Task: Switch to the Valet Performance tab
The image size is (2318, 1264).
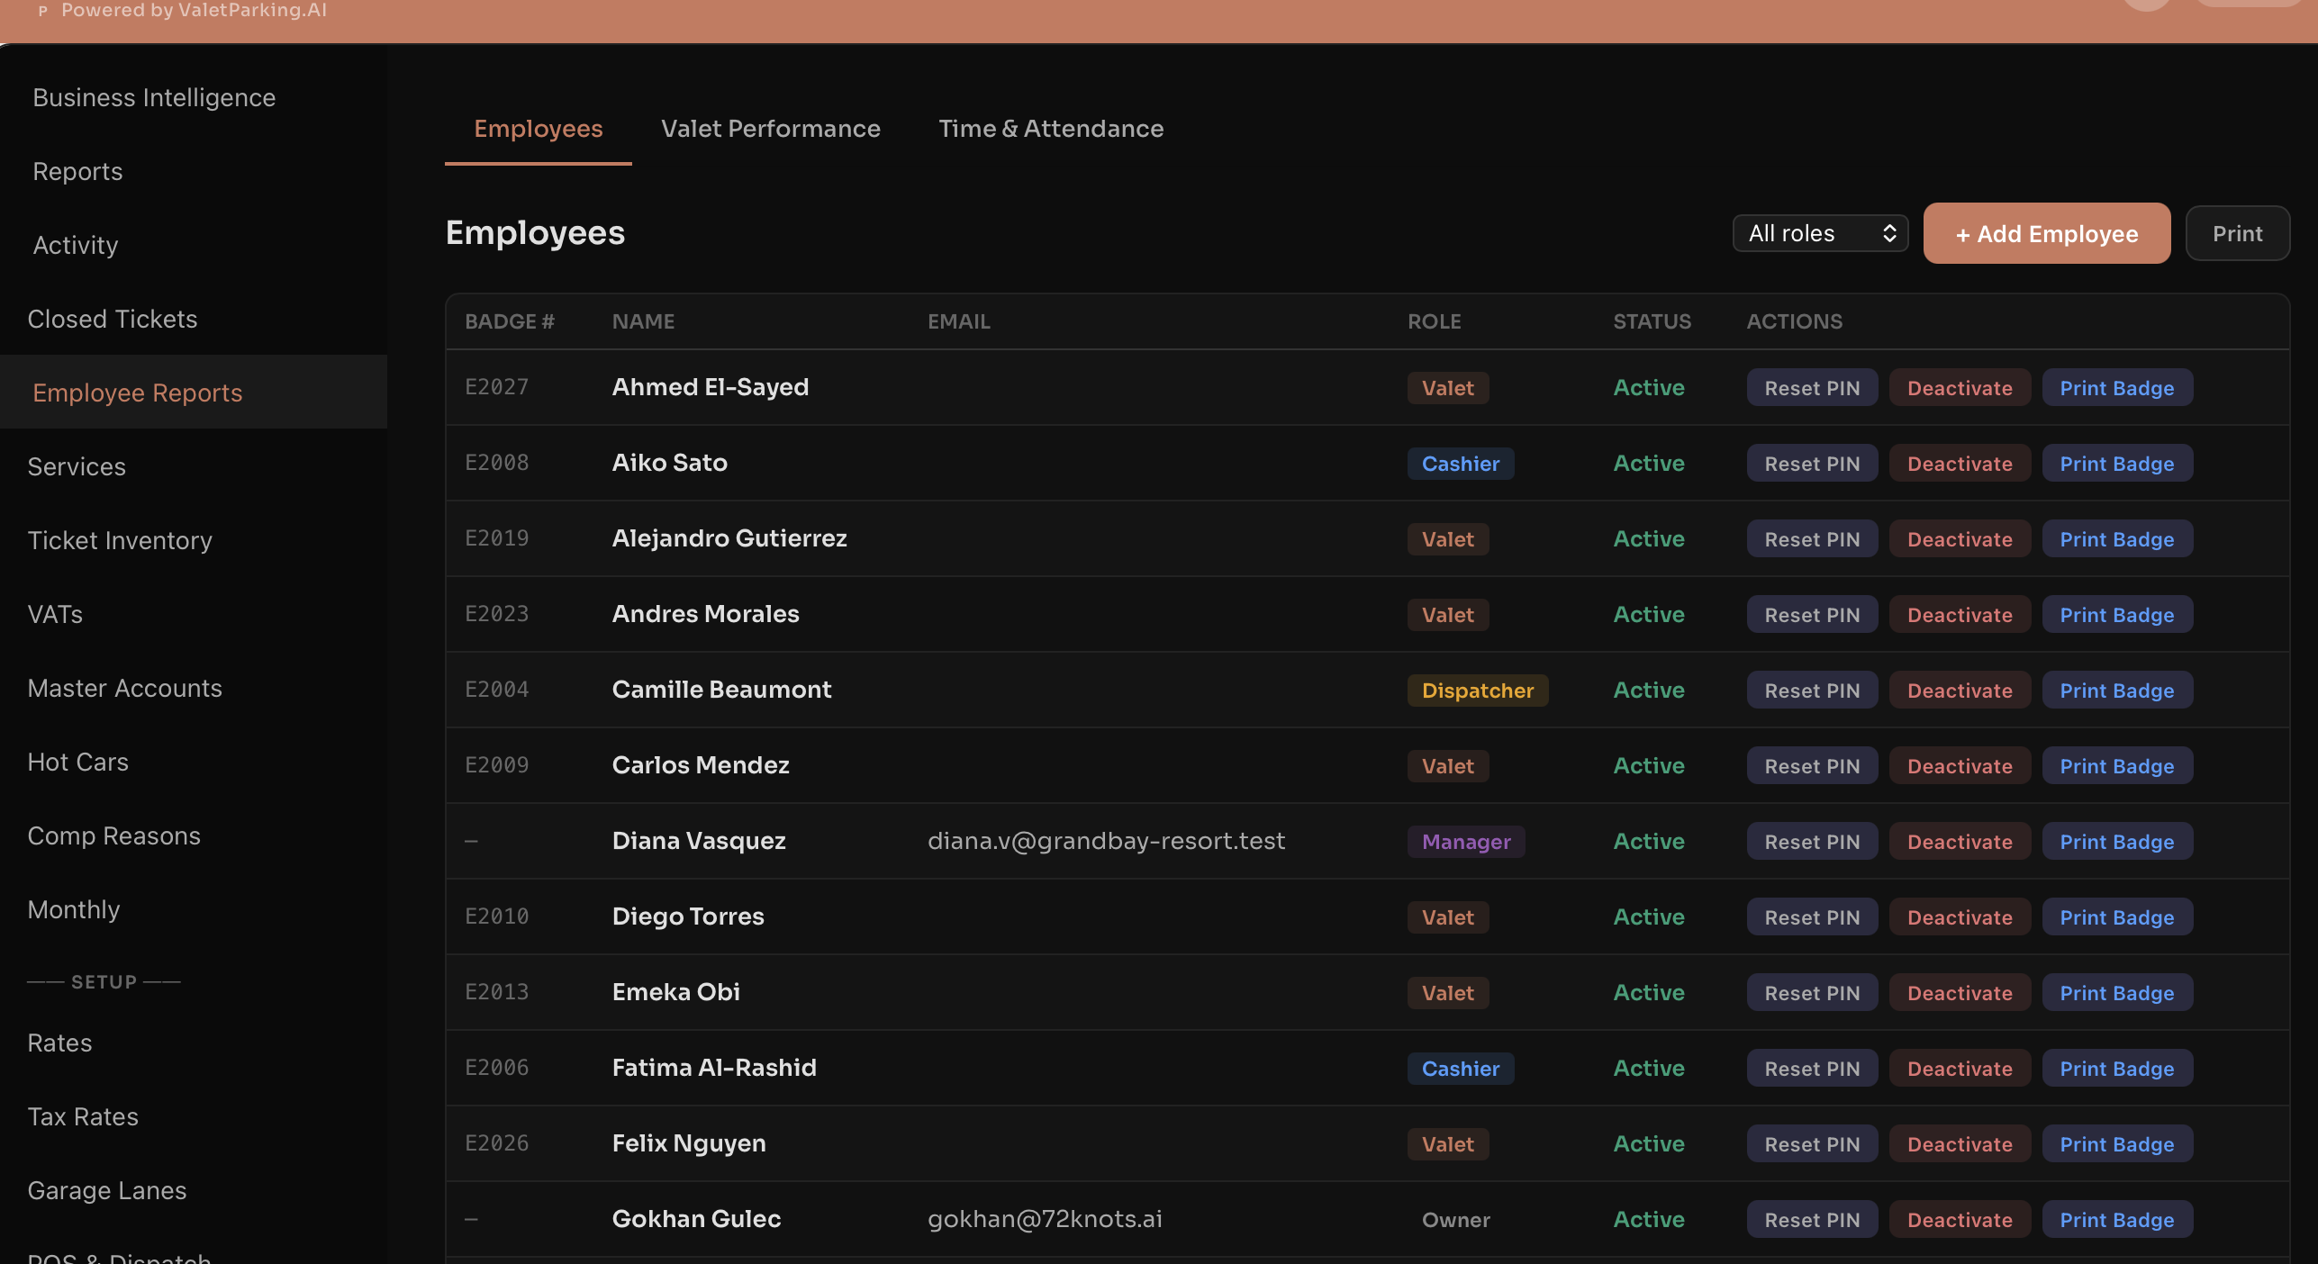Action: point(771,129)
